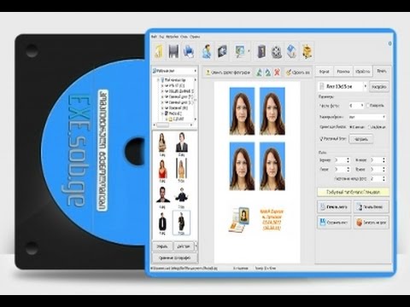Click the Сравнение фотографий button
Screen dimensions: 410x307
(174, 258)
